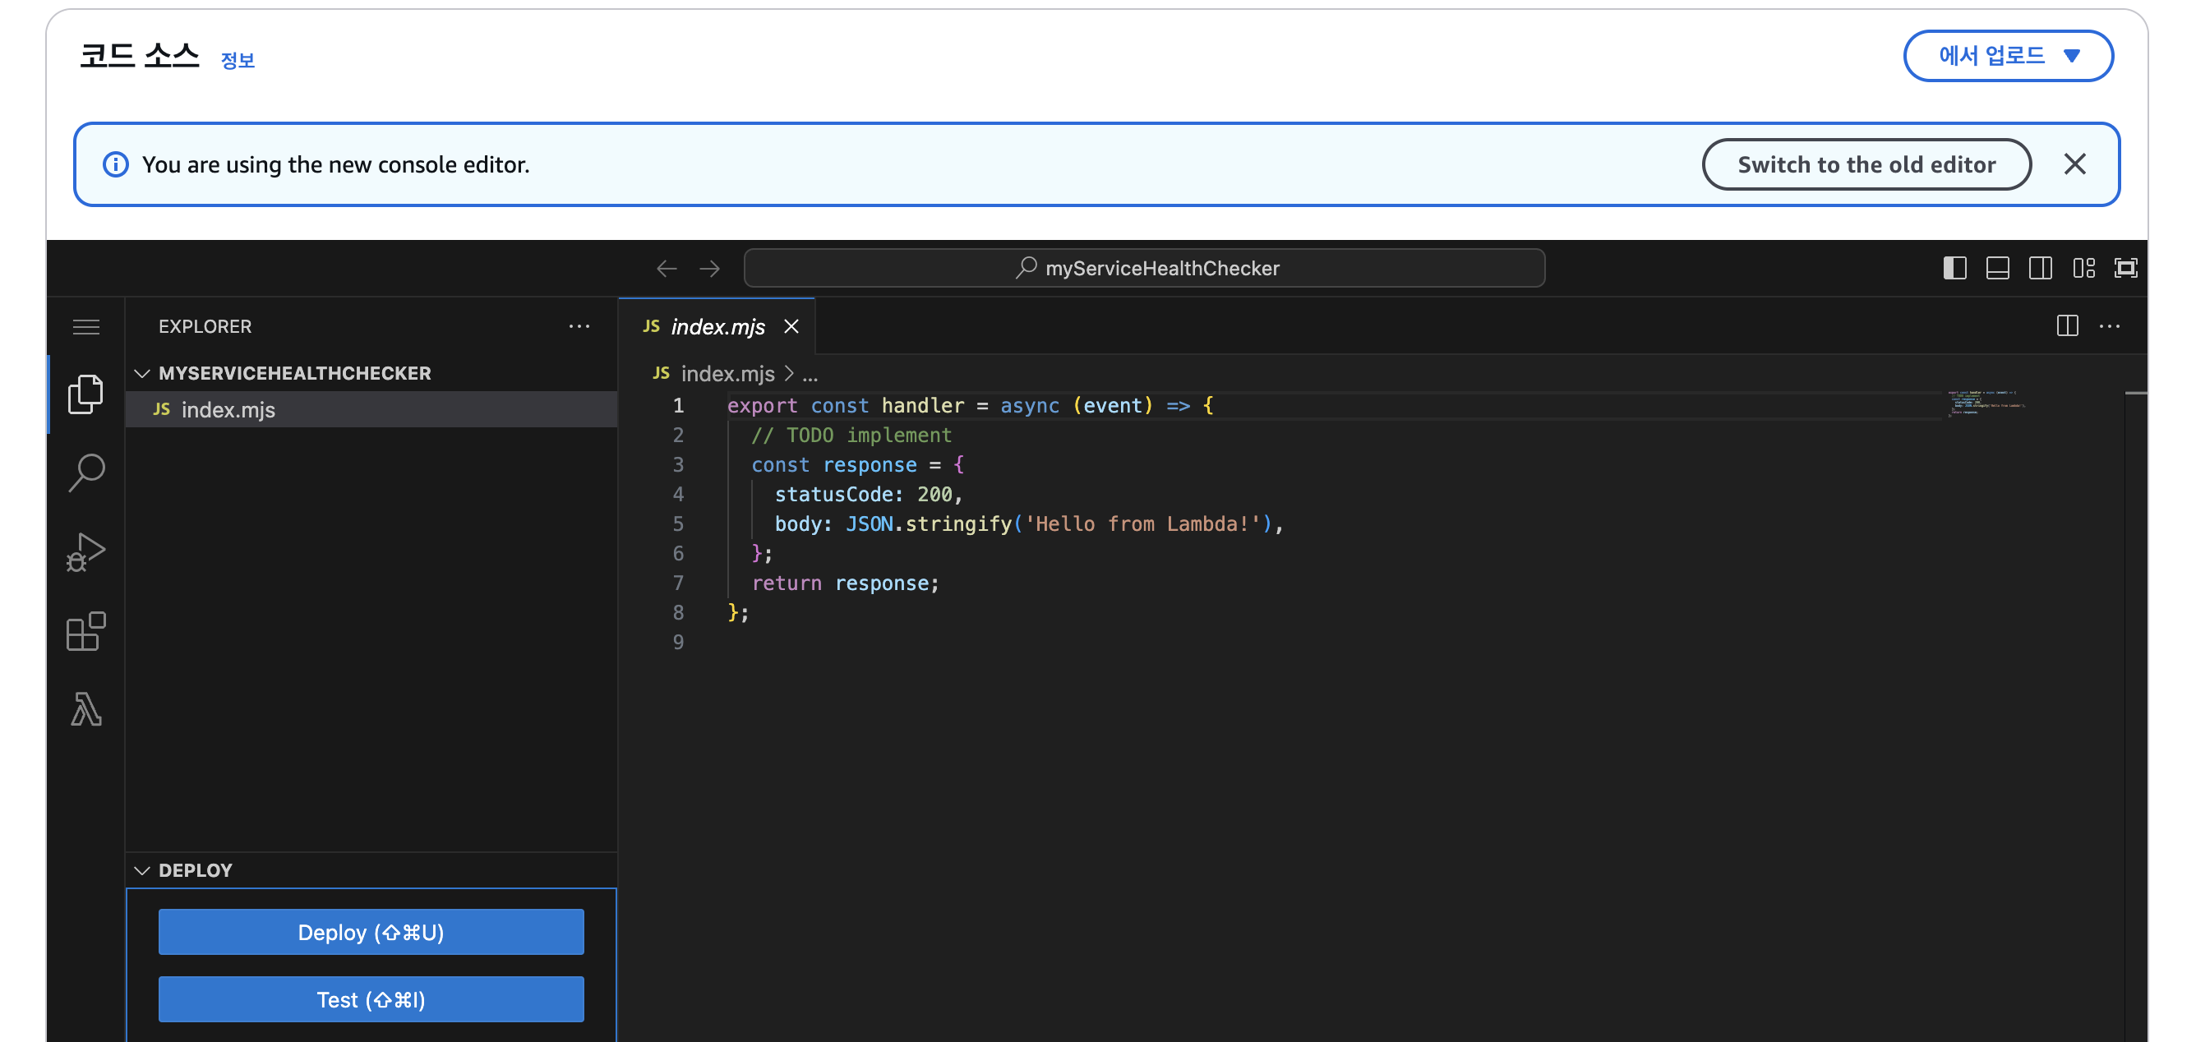This screenshot has height=1042, width=2196.
Task: Open Explorer more actions ellipsis menu
Action: tap(579, 326)
